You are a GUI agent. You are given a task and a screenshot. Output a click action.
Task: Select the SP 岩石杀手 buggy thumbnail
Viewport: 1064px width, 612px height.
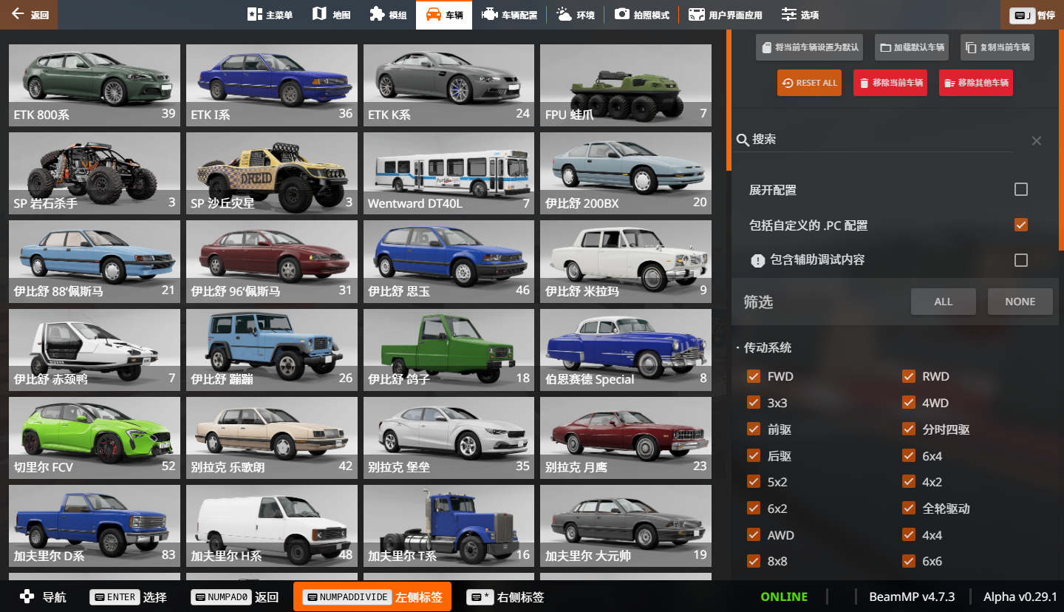click(95, 173)
